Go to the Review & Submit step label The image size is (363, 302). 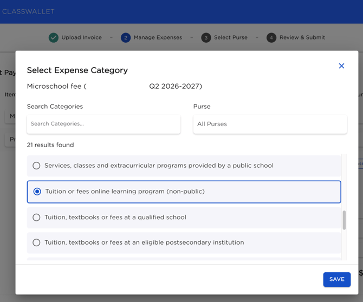[302, 37]
